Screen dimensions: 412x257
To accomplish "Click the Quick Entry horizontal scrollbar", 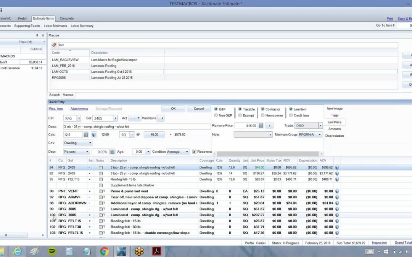I will click(x=268, y=154).
